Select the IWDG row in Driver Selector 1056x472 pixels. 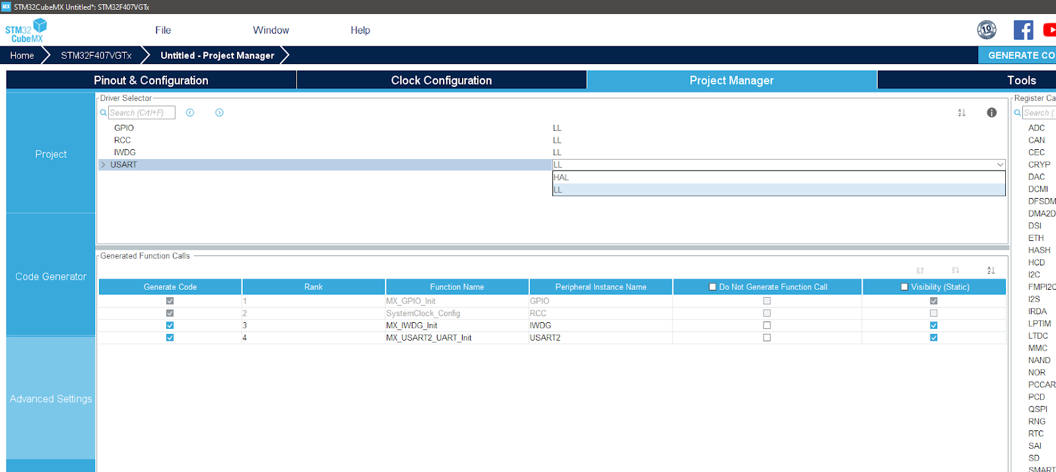[x=125, y=152]
